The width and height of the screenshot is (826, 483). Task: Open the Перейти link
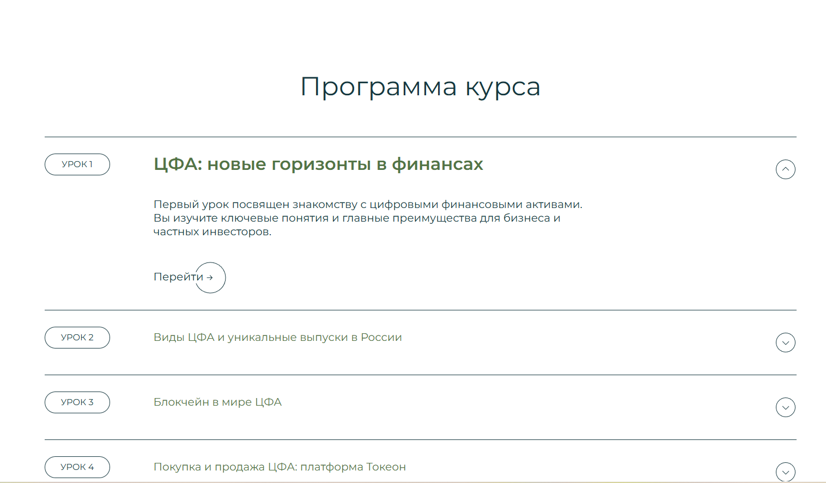pos(178,277)
